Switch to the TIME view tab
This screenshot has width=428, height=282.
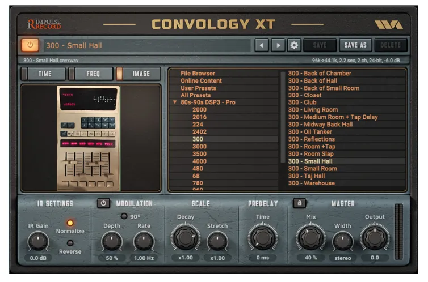[43, 74]
